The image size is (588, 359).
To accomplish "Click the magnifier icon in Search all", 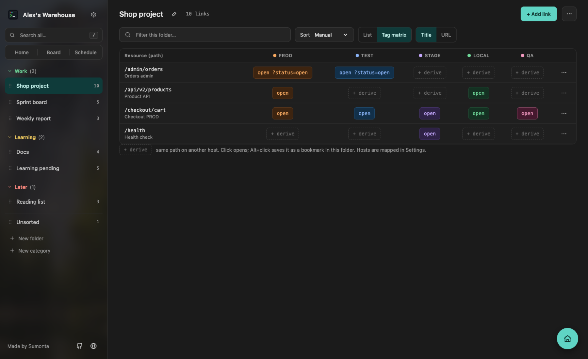I will click(x=12, y=35).
